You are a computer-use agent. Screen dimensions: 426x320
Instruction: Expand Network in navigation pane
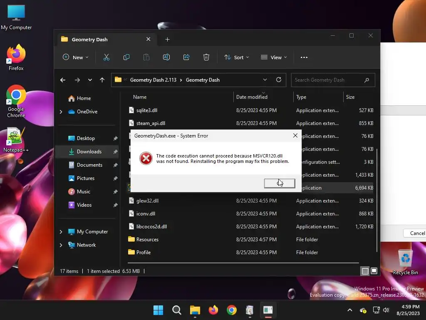61,245
